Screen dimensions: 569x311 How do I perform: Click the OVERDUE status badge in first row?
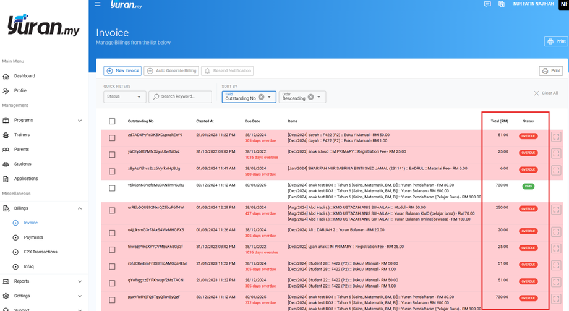528,136
